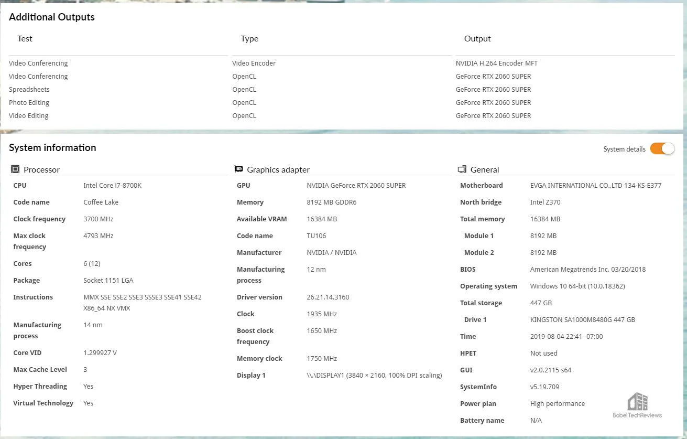Click the DISPLAY1 3840 × 2160 value
The width and height of the screenshot is (687, 439).
click(x=374, y=375)
